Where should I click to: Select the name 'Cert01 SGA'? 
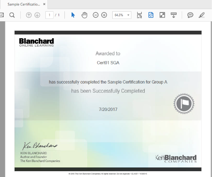click(108, 63)
